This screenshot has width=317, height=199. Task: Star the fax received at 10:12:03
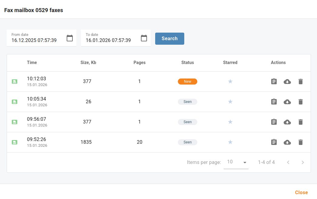click(230, 82)
